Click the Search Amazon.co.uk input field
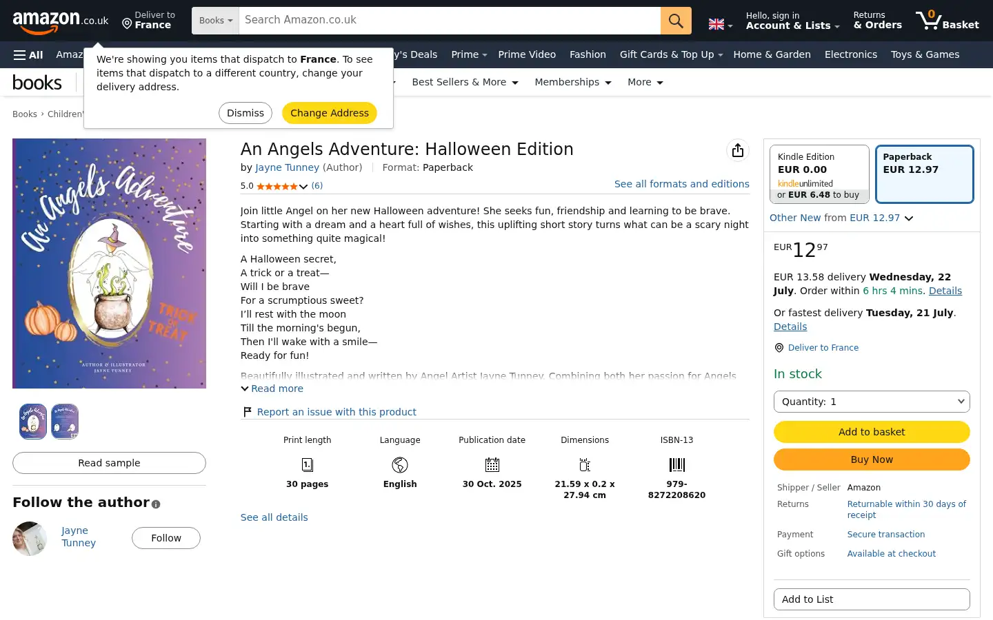993x620 pixels. 450,21
